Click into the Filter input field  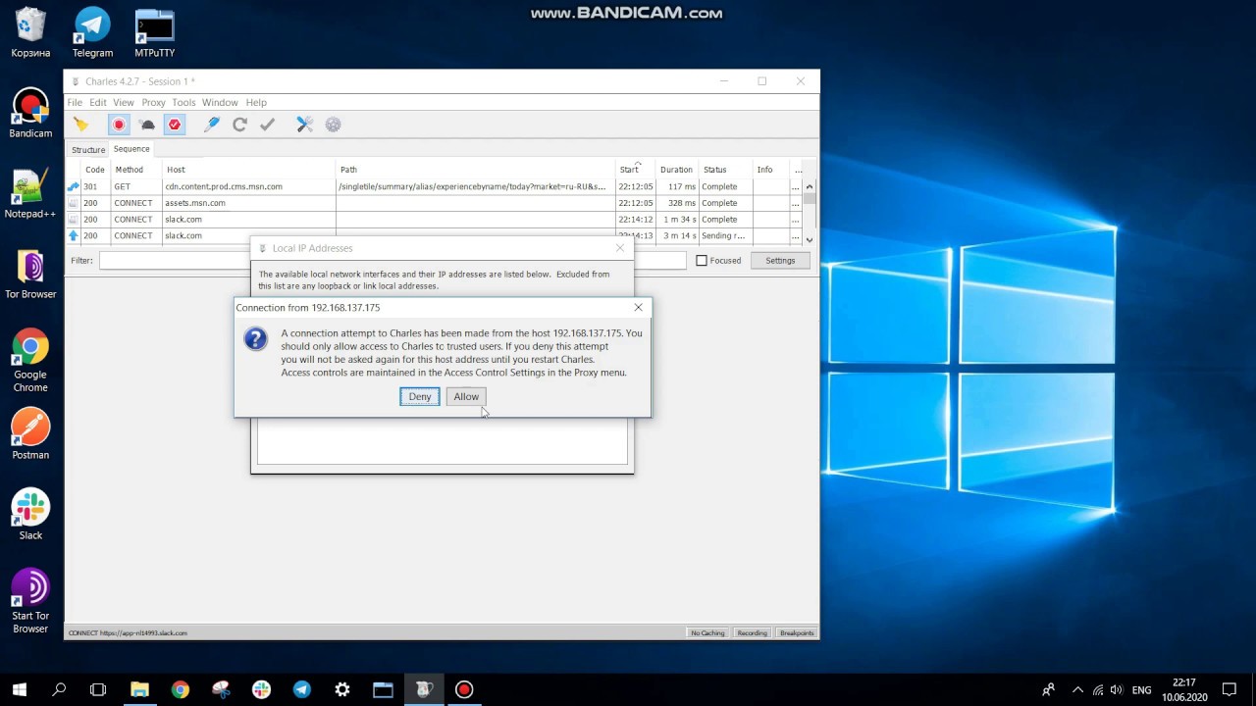(392, 261)
